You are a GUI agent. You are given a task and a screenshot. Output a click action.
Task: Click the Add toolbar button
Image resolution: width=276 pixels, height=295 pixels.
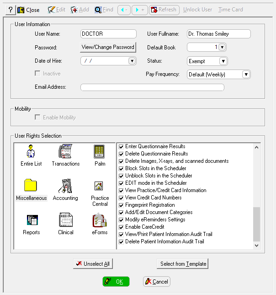pos(80,10)
